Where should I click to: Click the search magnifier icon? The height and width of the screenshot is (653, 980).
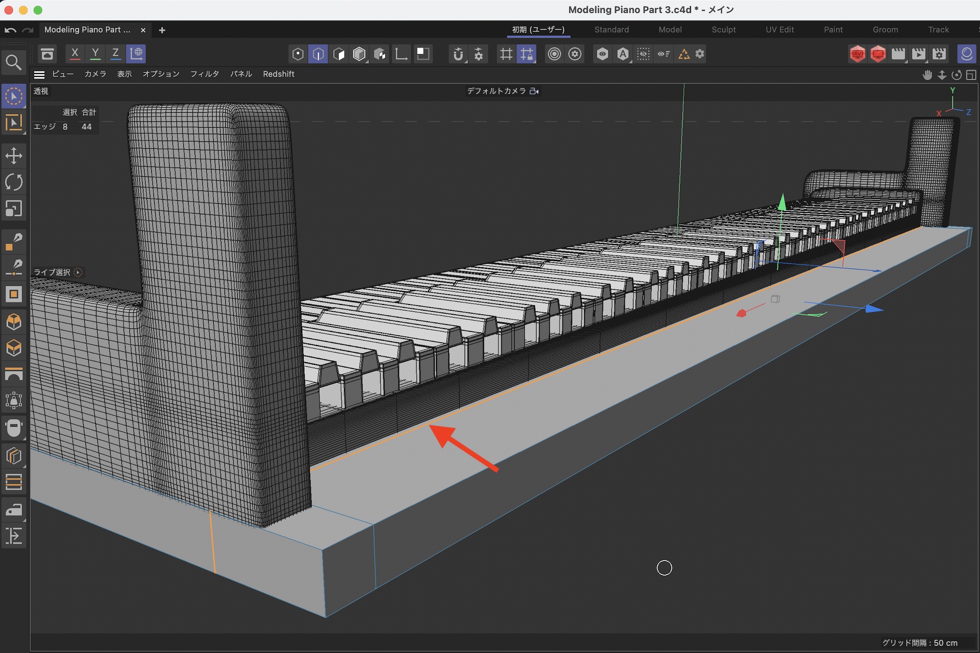click(14, 63)
